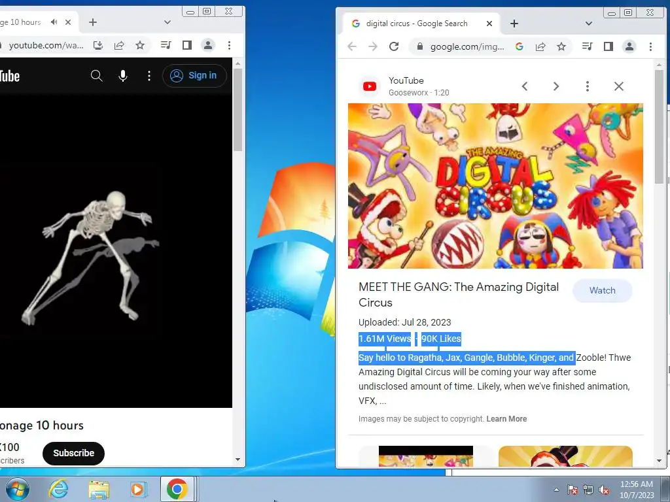Bookmark the Google search page

point(561,46)
